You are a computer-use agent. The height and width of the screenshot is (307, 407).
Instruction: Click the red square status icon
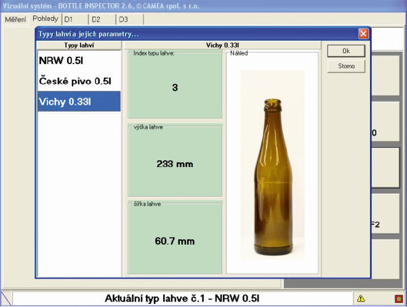pyautogui.click(x=399, y=299)
